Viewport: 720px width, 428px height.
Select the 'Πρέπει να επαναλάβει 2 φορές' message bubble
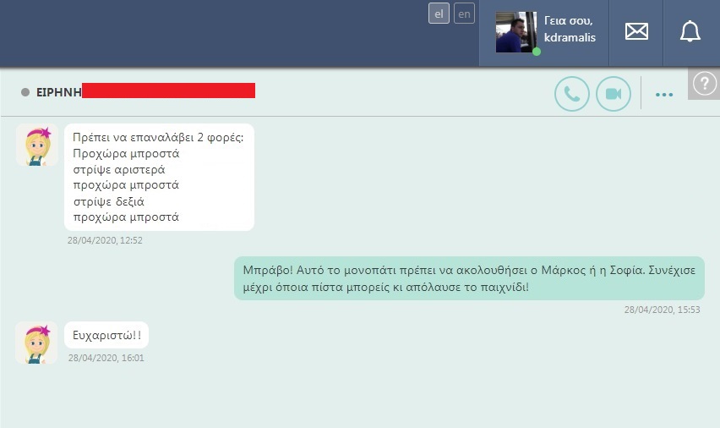click(x=160, y=177)
